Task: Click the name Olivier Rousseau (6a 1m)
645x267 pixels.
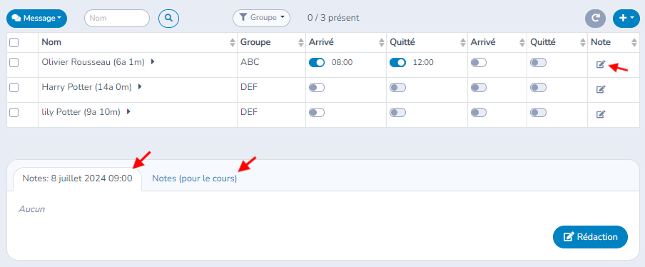Action: (93, 62)
